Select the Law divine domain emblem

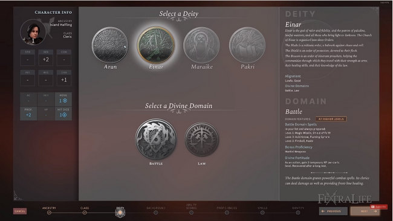(202, 139)
